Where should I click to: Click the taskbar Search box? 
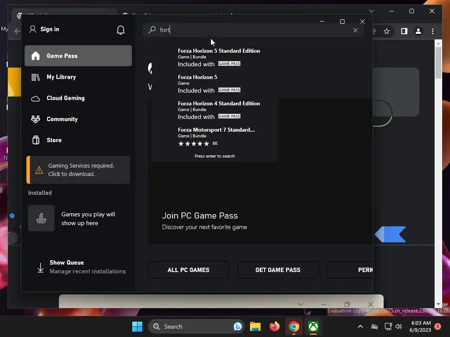coord(196,326)
